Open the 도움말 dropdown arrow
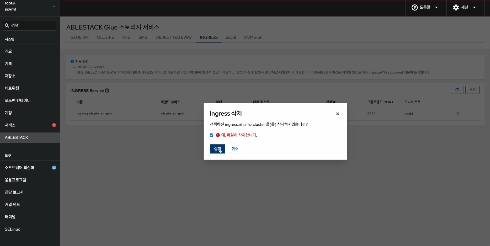Screen dimensions: 490x246 pos(436,8)
